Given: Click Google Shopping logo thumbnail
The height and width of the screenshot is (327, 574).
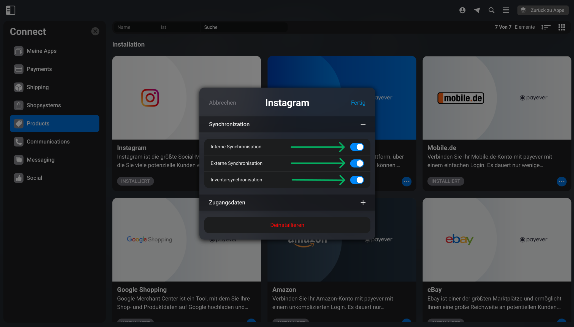Looking at the screenshot, I should tap(150, 239).
